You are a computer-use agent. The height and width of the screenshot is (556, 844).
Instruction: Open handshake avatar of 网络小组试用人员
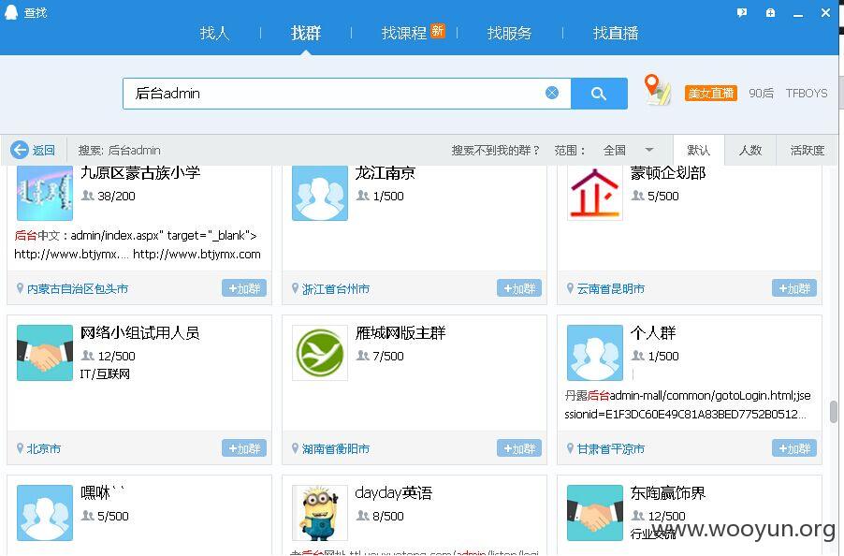pyautogui.click(x=45, y=353)
